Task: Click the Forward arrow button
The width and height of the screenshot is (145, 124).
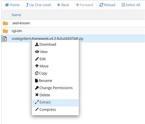Action: tap(84, 5)
